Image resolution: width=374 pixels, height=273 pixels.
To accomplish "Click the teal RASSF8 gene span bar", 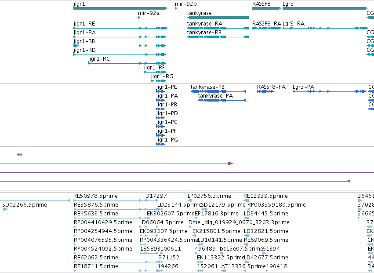I will click(x=267, y=9).
